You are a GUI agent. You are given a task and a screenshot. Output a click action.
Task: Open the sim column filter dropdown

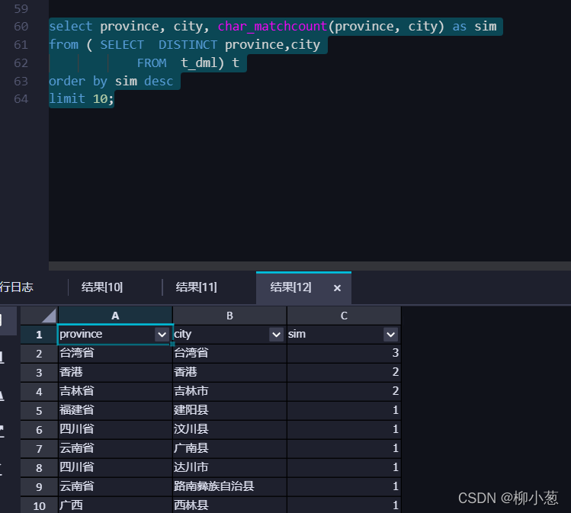390,334
